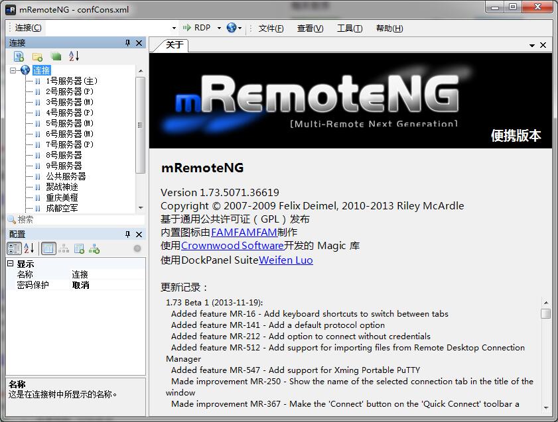
Task: Open the document tab list dropdown arrow
Action: point(532,45)
